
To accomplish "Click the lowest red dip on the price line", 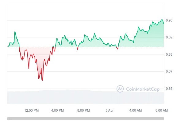I will [42, 80].
